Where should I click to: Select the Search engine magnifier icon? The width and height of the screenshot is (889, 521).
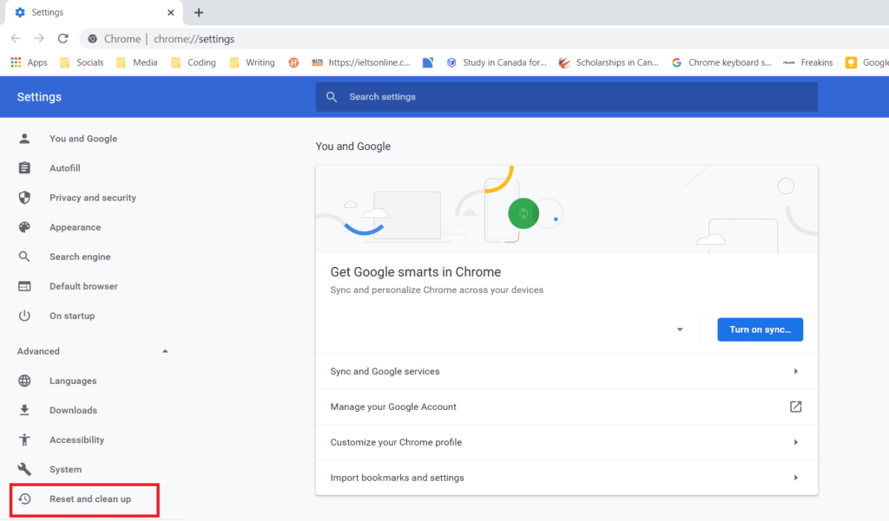24,256
